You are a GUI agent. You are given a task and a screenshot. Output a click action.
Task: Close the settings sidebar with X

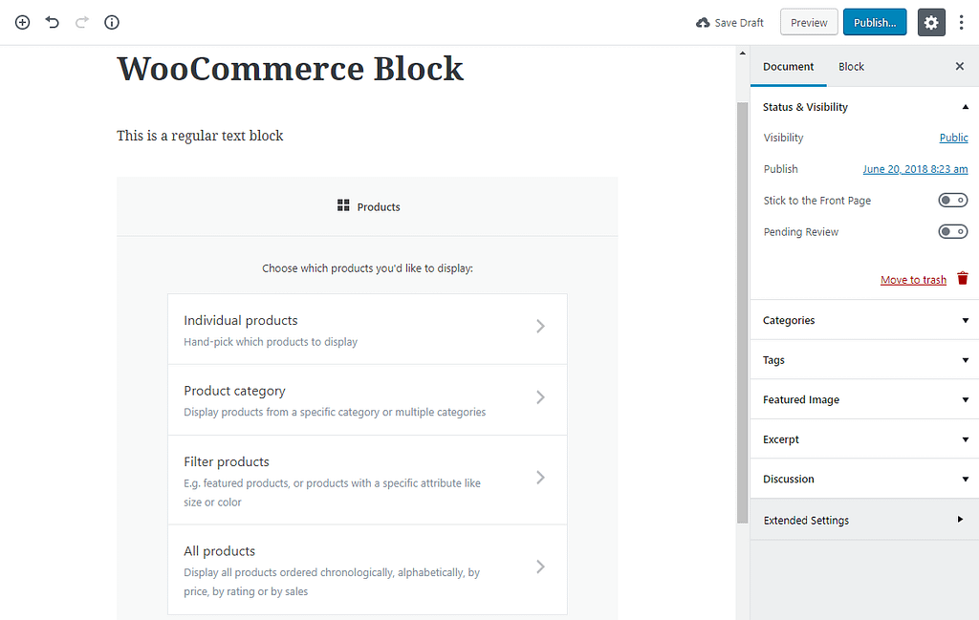click(960, 66)
